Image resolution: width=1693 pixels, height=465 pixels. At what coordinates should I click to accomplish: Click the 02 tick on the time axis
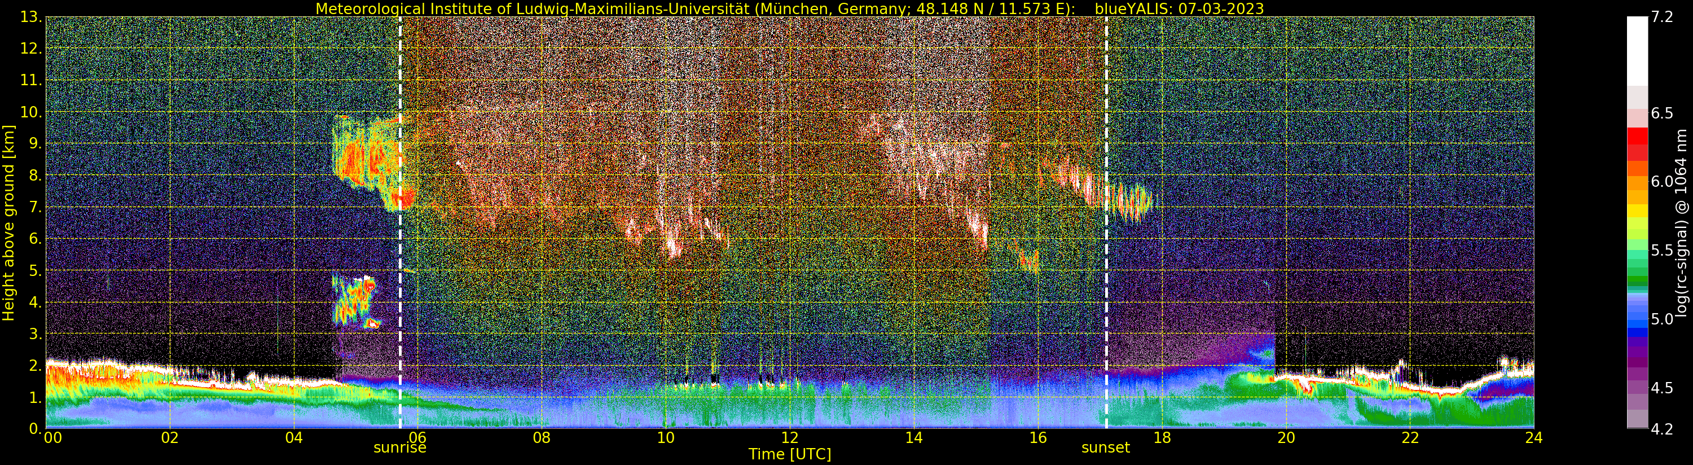pyautogui.click(x=170, y=438)
